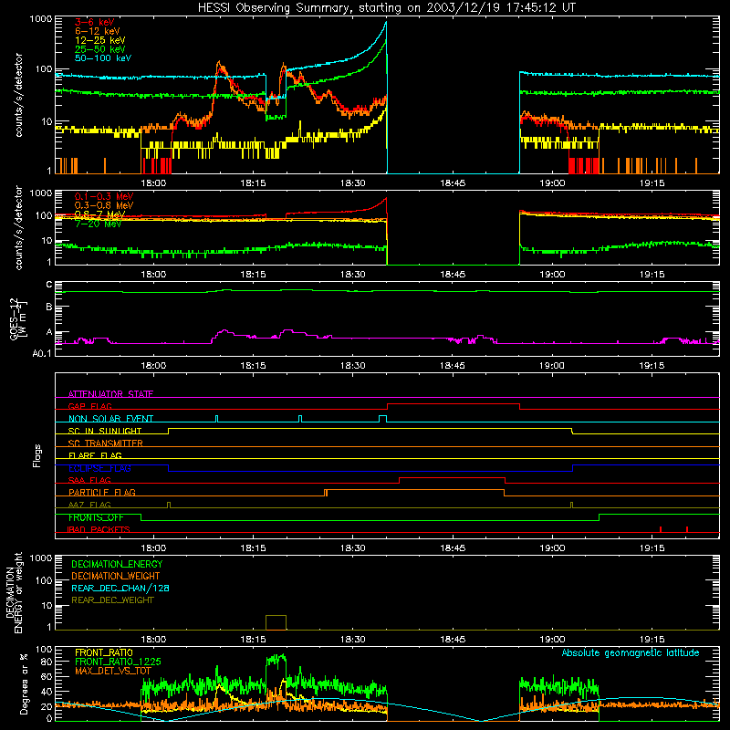The image size is (730, 730).
Task: Click the SAA_FLAG raised red segment
Action: click(452, 477)
